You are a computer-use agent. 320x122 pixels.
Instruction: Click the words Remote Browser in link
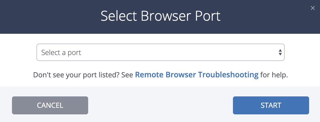pyautogui.click(x=165, y=75)
